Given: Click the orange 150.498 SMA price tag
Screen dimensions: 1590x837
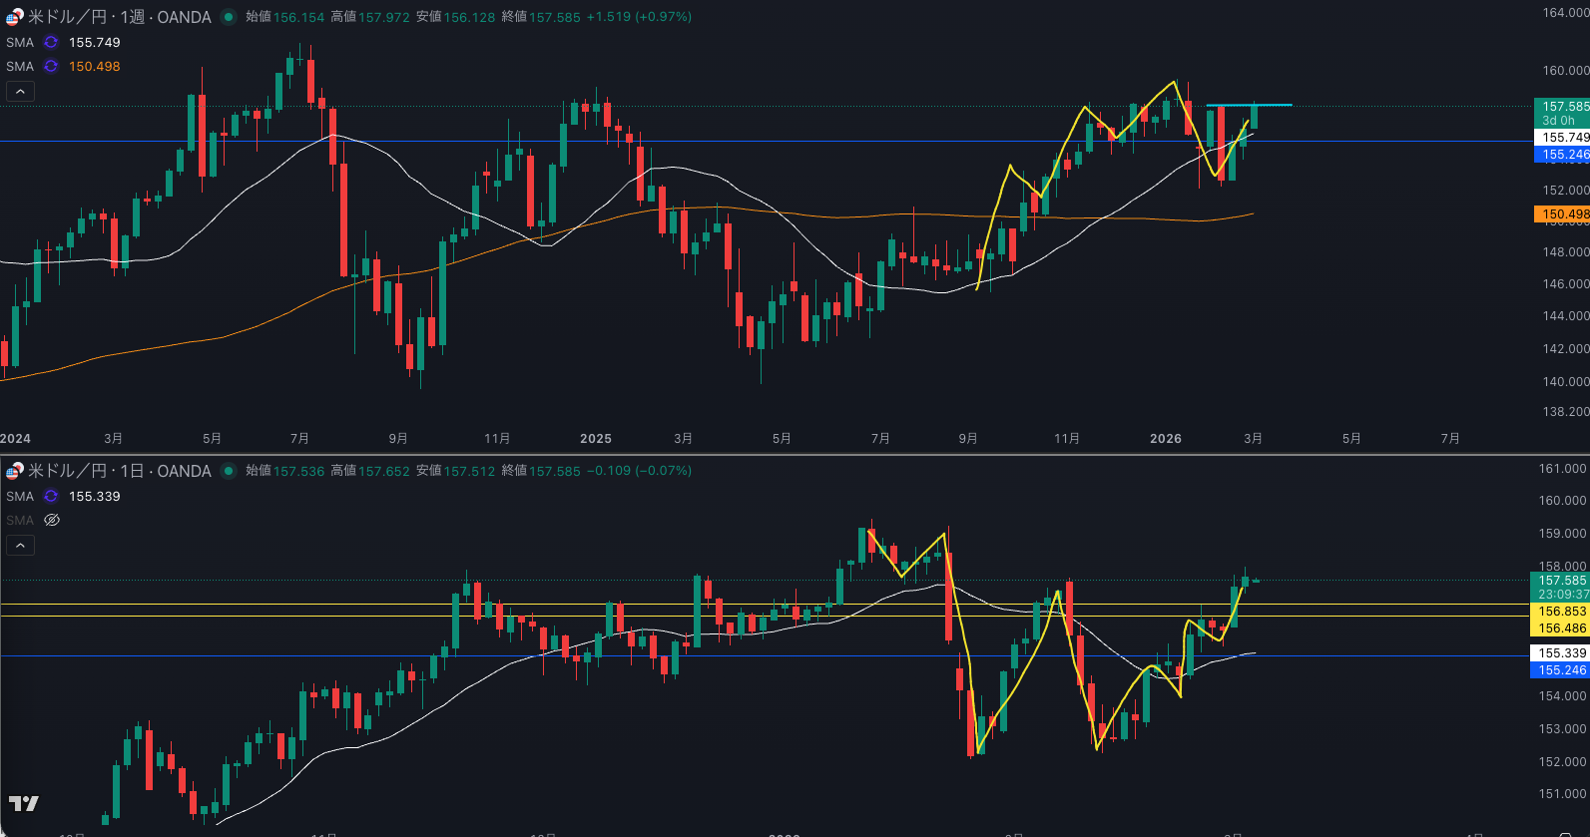Looking at the screenshot, I should pos(1563,214).
